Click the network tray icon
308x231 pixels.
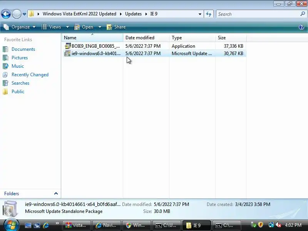(271, 225)
